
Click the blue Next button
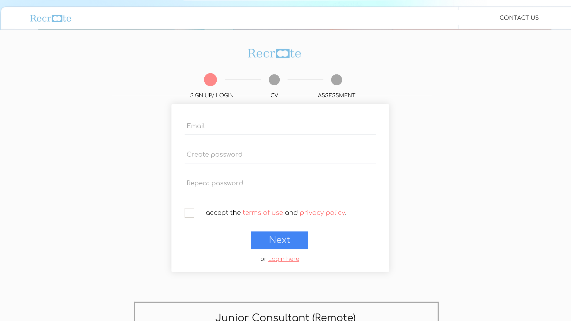[x=280, y=240]
